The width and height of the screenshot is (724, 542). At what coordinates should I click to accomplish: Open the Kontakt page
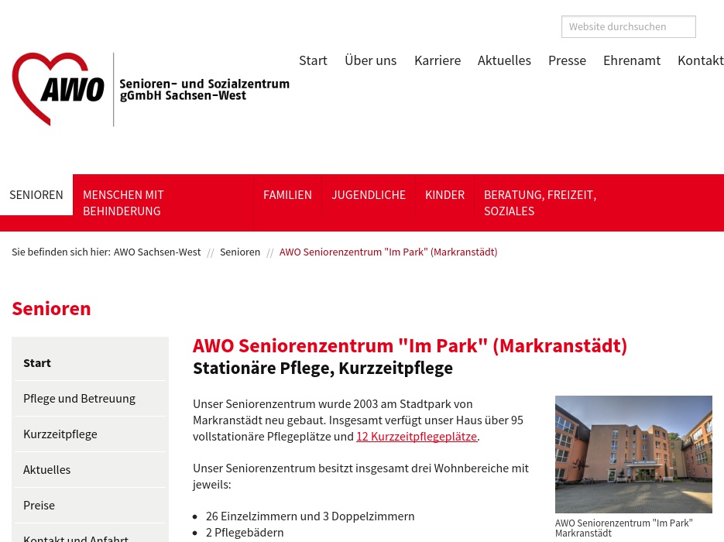pyautogui.click(x=700, y=60)
